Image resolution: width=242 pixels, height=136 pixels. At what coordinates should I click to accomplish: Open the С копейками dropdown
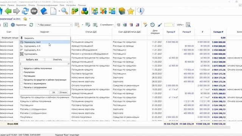(x=107, y=25)
